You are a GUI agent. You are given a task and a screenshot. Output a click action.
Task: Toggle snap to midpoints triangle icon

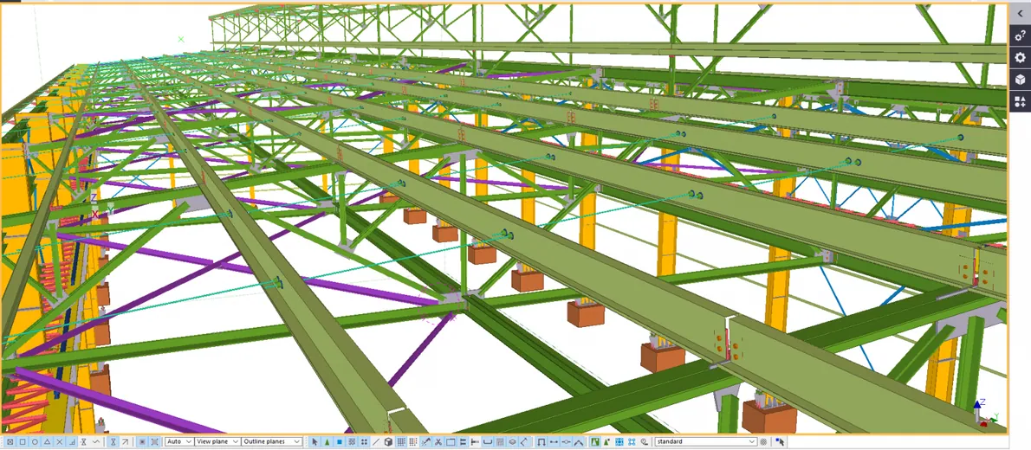click(48, 441)
